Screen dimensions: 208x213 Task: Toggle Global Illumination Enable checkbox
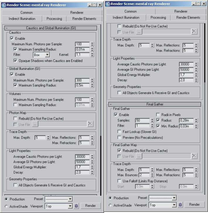pos(12,74)
